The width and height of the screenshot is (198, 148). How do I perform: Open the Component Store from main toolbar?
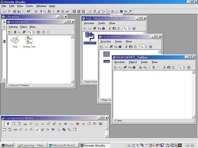(x=40, y=12)
